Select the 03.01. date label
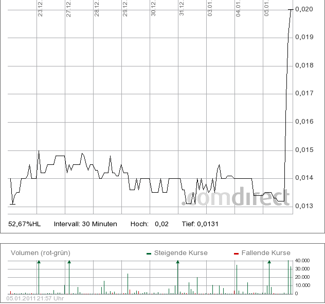The height and width of the screenshot is (304, 325). pos(210,9)
